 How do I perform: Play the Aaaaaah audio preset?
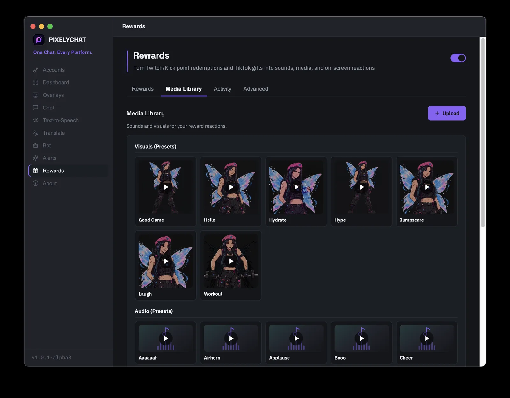tap(166, 339)
